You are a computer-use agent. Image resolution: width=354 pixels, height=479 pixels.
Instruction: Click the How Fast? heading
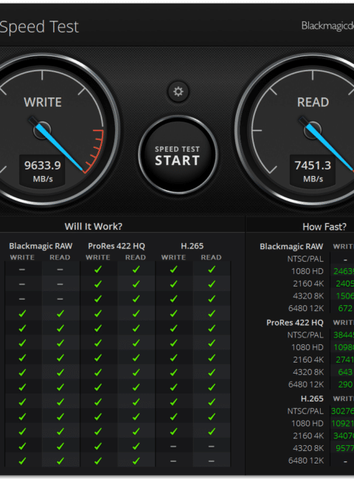tap(324, 227)
